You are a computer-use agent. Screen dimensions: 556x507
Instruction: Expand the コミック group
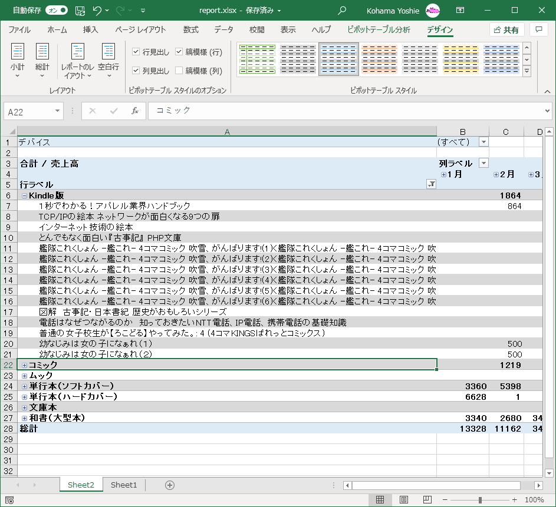tap(24, 365)
